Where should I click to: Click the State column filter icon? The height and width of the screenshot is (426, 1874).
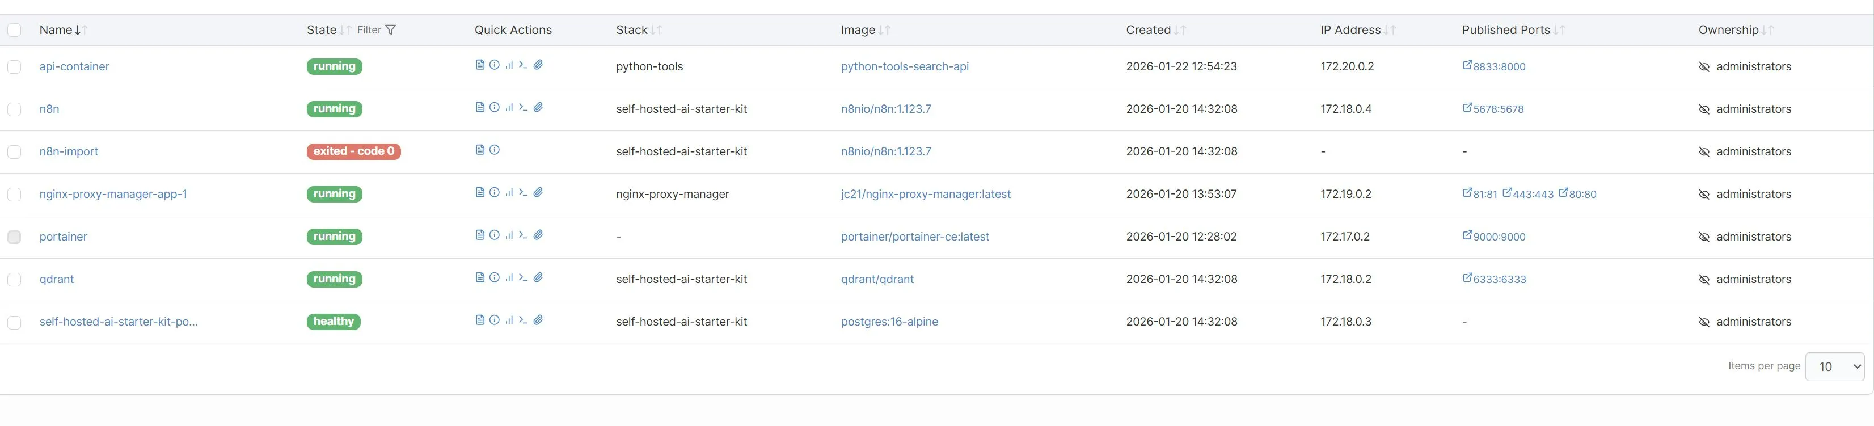391,30
